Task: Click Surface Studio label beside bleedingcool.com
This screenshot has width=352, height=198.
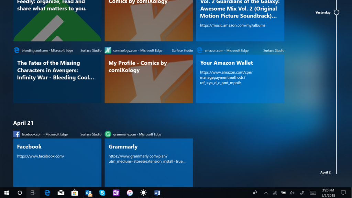Action: [x=91, y=51]
